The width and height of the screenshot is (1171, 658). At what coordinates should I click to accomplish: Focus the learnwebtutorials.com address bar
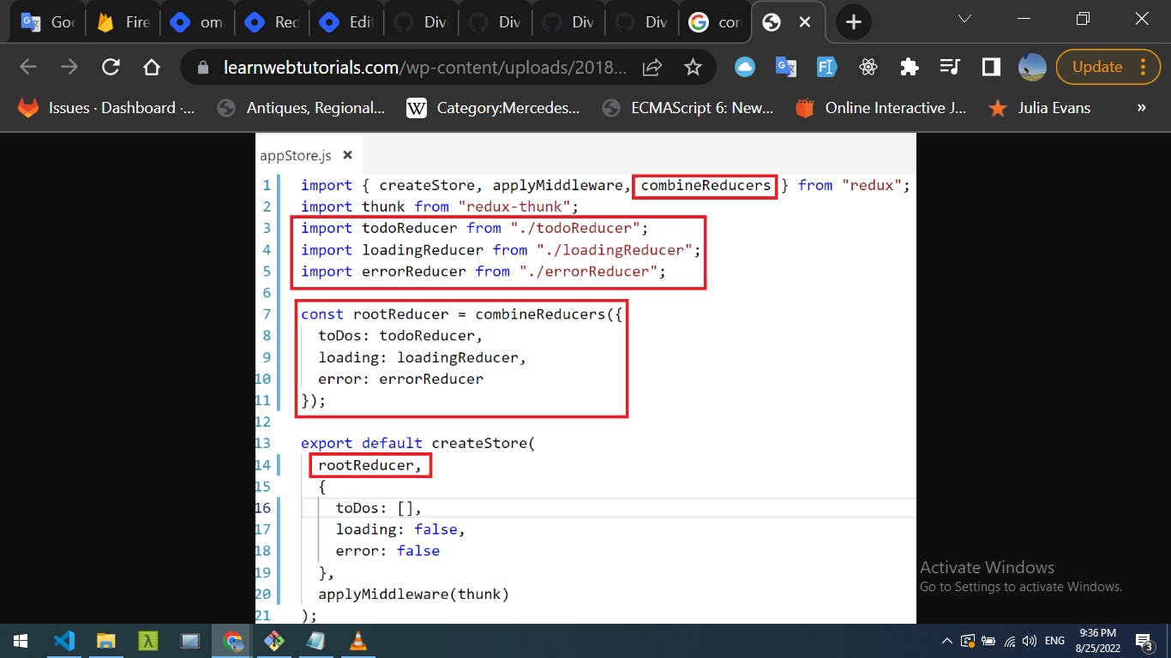point(425,68)
